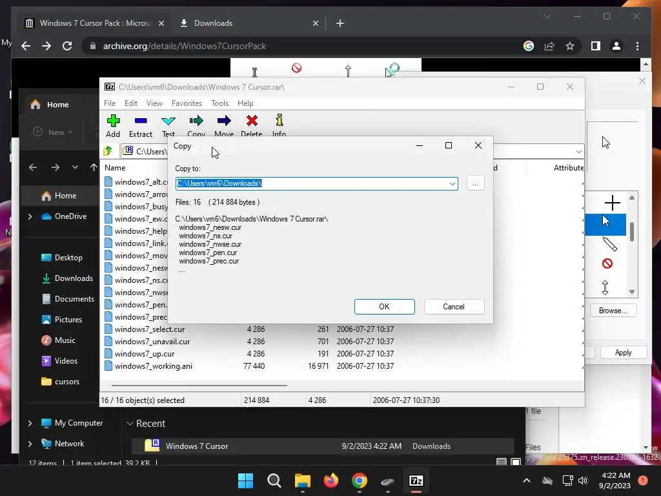Open the New dropdown in File Explorer
The height and width of the screenshot is (496, 661).
53,132
